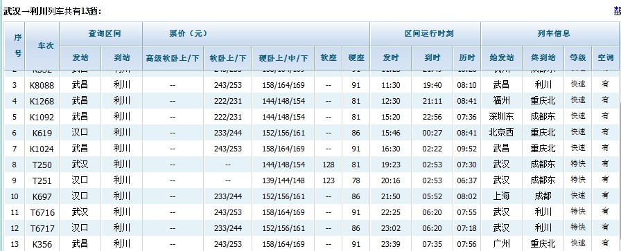
Task: Select departure time 23:39 of K356
Action: click(391, 244)
